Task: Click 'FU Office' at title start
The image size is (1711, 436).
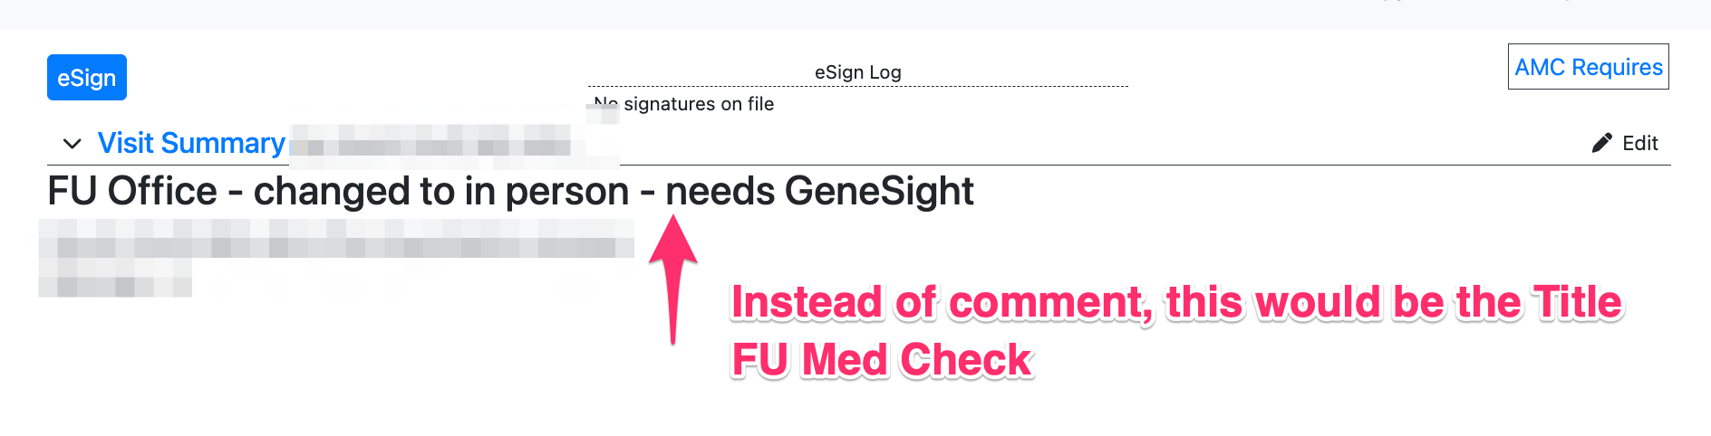Action: click(x=132, y=192)
